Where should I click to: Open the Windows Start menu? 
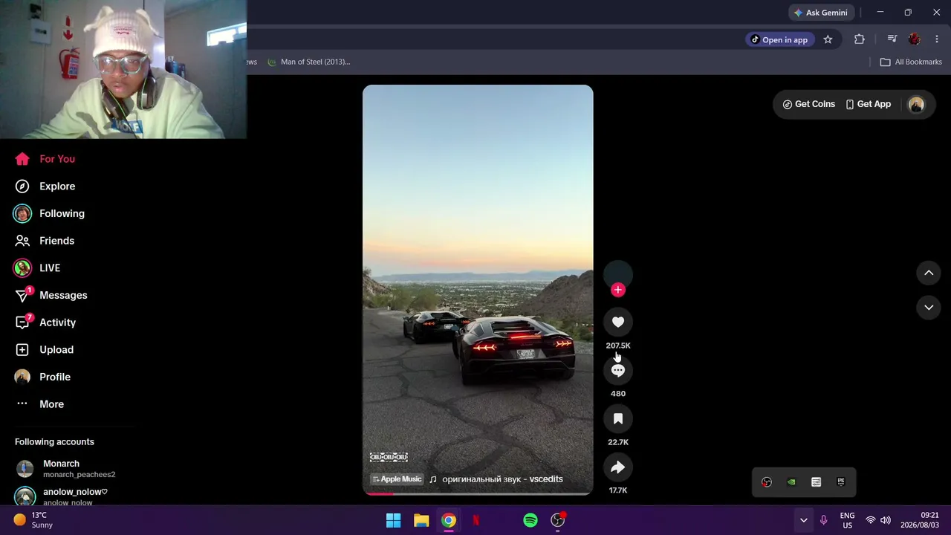tap(393, 521)
